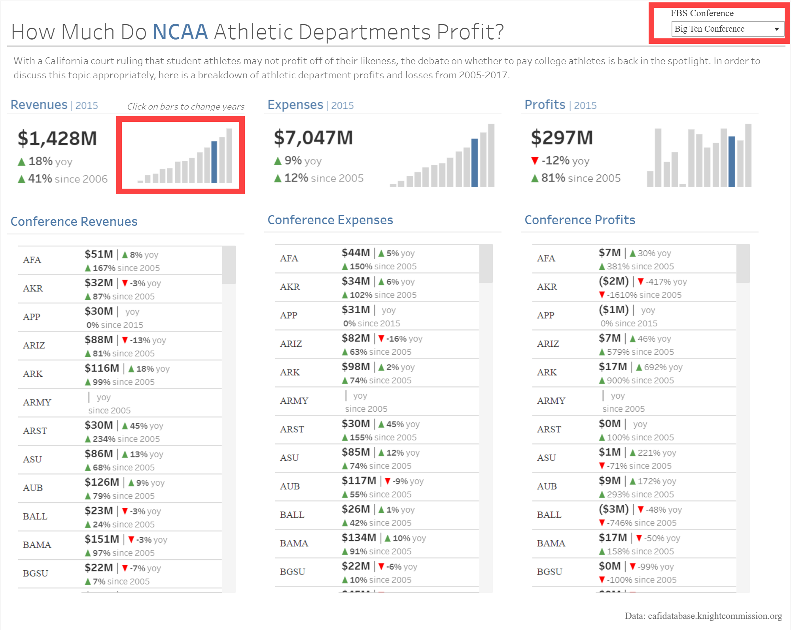
Task: Click the Conference Expenses scrollbar thumb
Action: pyautogui.click(x=486, y=263)
